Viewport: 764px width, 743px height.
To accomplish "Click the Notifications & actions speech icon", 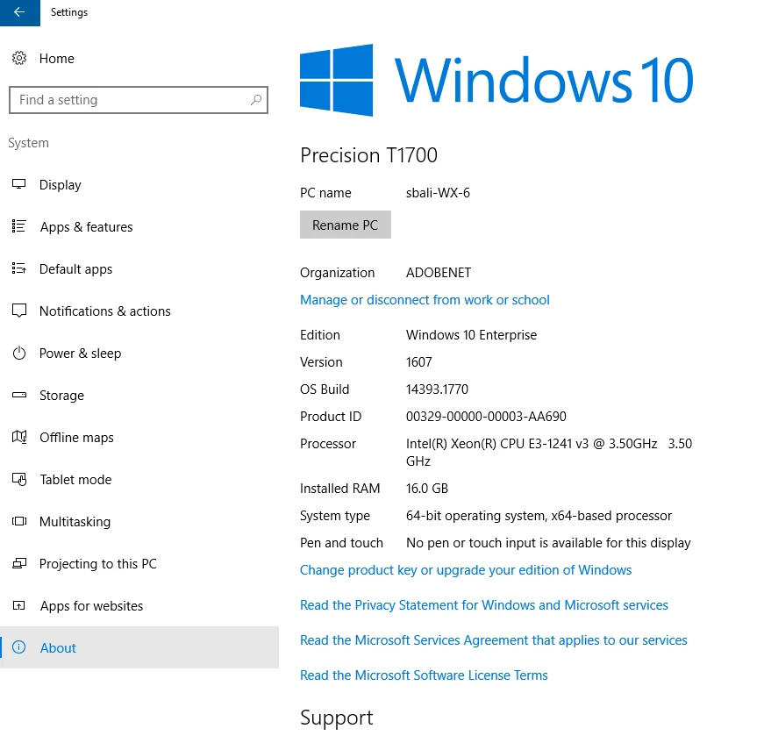I will click(x=19, y=311).
